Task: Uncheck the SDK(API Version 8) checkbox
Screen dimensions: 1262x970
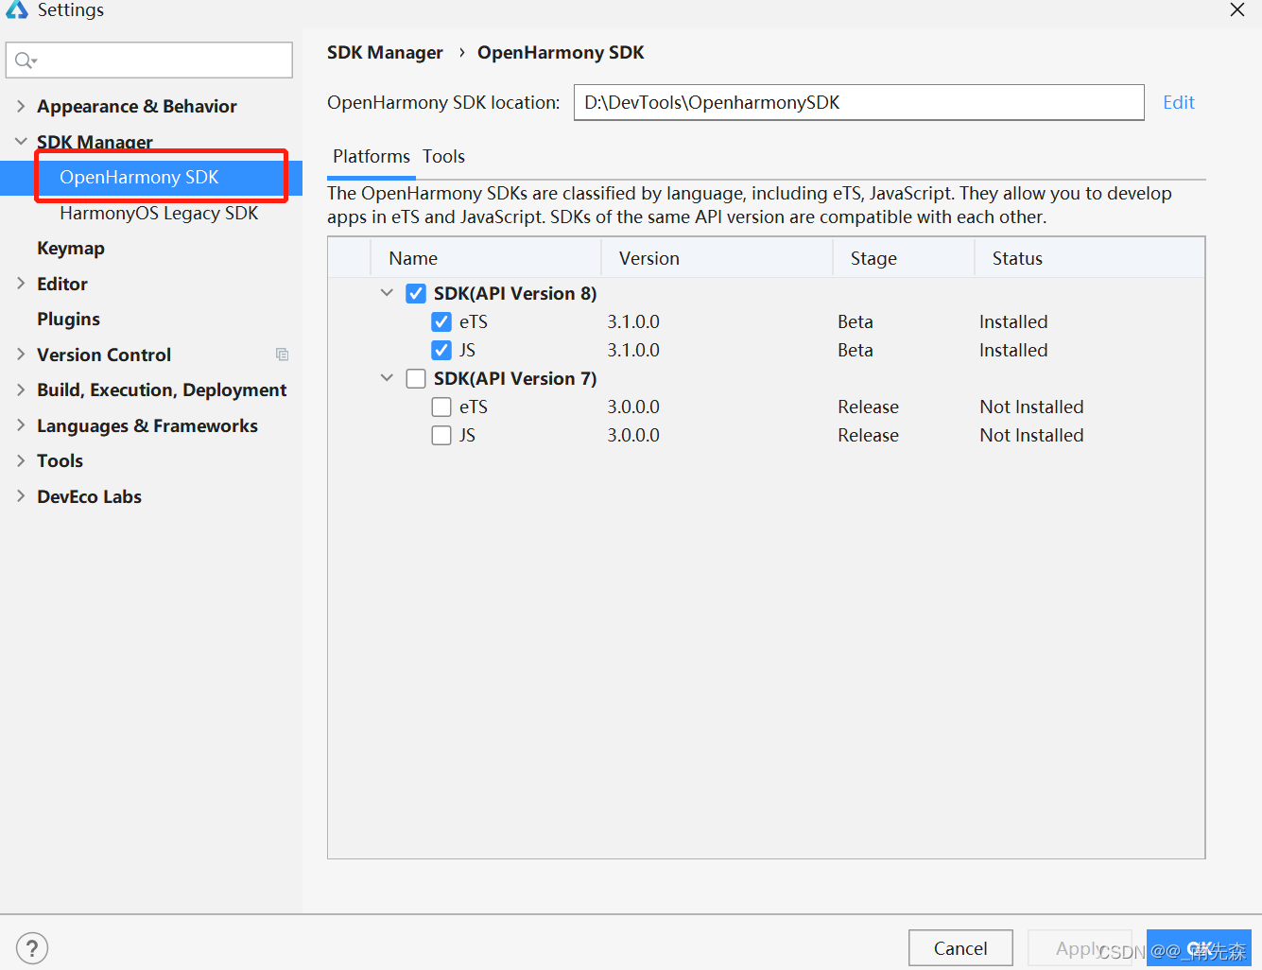Action: (x=416, y=294)
